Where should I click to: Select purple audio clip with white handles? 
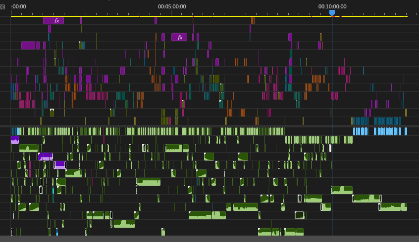tap(60, 165)
